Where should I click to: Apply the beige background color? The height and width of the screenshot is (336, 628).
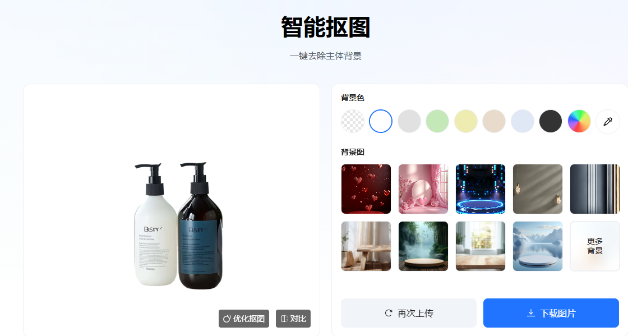coord(494,121)
